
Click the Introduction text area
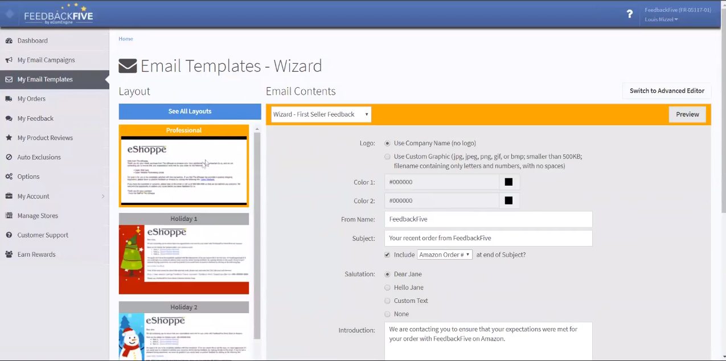pos(489,341)
